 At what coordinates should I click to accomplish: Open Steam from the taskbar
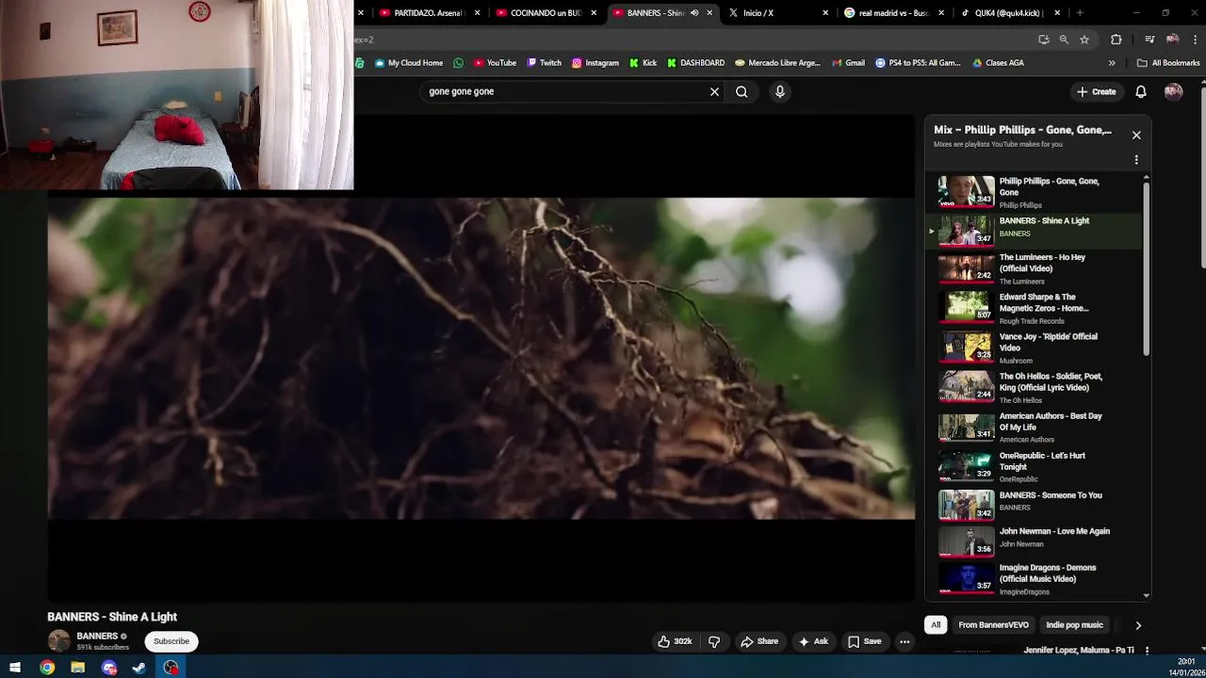pyautogui.click(x=139, y=668)
